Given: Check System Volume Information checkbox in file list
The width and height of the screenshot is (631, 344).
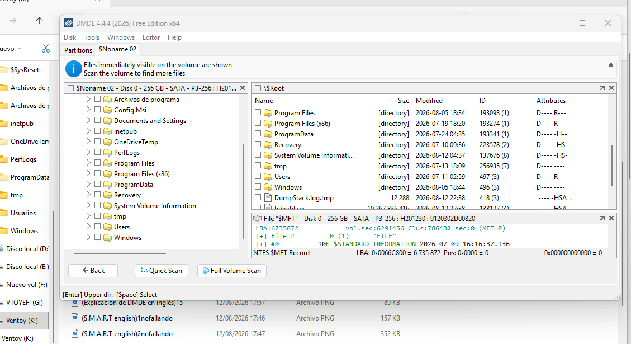Looking at the screenshot, I should (x=258, y=155).
